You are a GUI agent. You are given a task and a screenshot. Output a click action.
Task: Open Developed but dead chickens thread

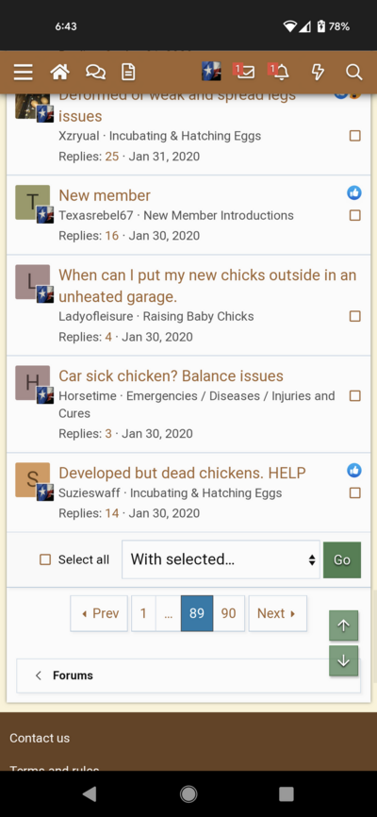tap(182, 473)
